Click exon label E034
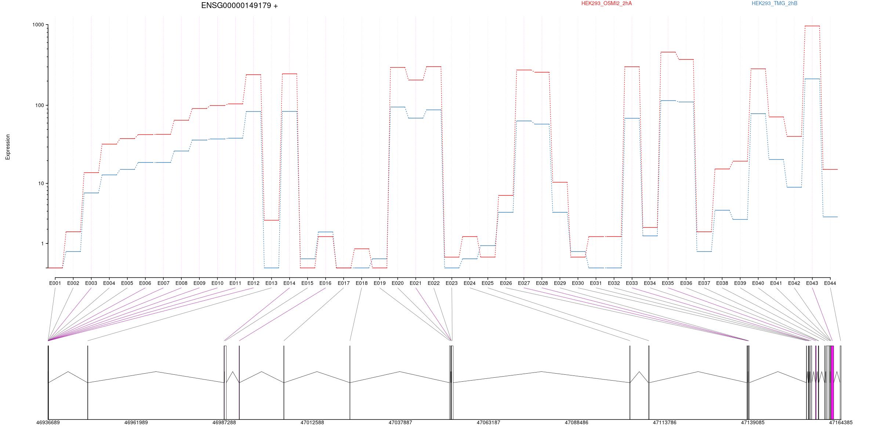The width and height of the screenshot is (881, 440). tap(650, 283)
